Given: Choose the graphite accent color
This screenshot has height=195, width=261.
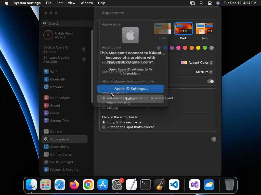Looking at the screenshot, I should (212, 48).
